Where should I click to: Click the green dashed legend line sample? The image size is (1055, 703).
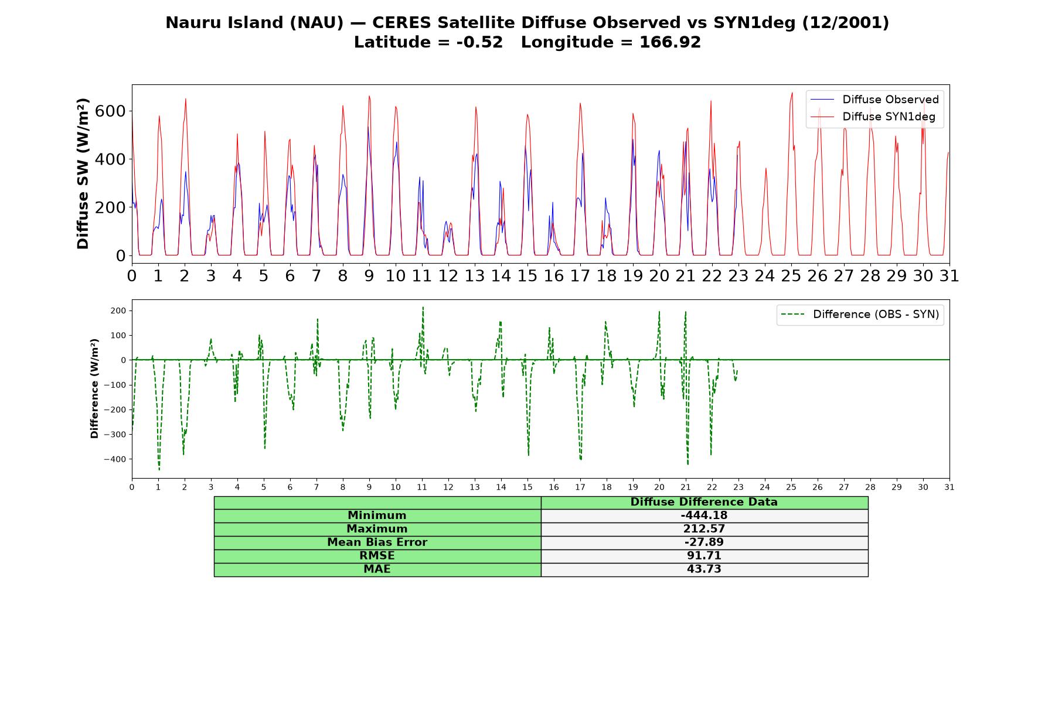pyautogui.click(x=793, y=315)
